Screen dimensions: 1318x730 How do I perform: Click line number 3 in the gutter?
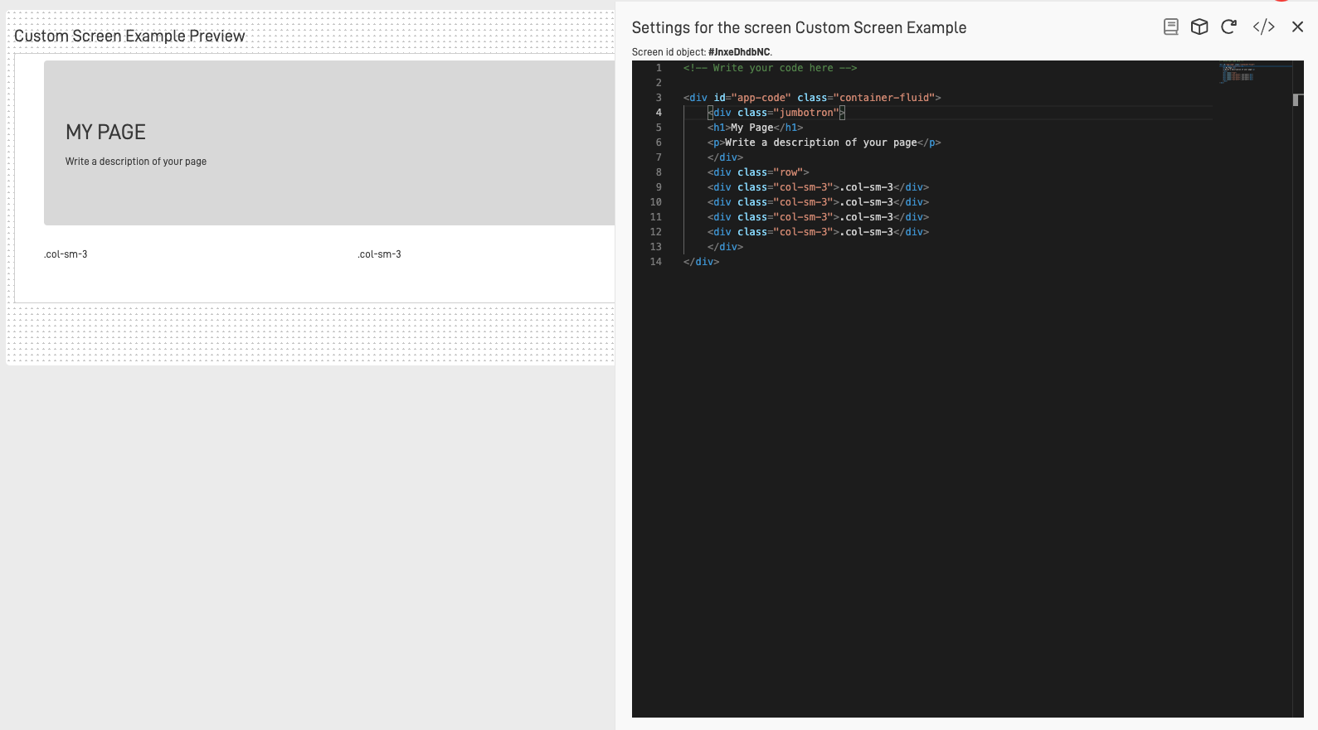coord(659,98)
